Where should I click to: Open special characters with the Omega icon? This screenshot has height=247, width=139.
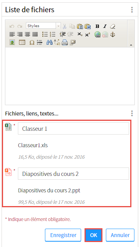click(x=32, y=42)
